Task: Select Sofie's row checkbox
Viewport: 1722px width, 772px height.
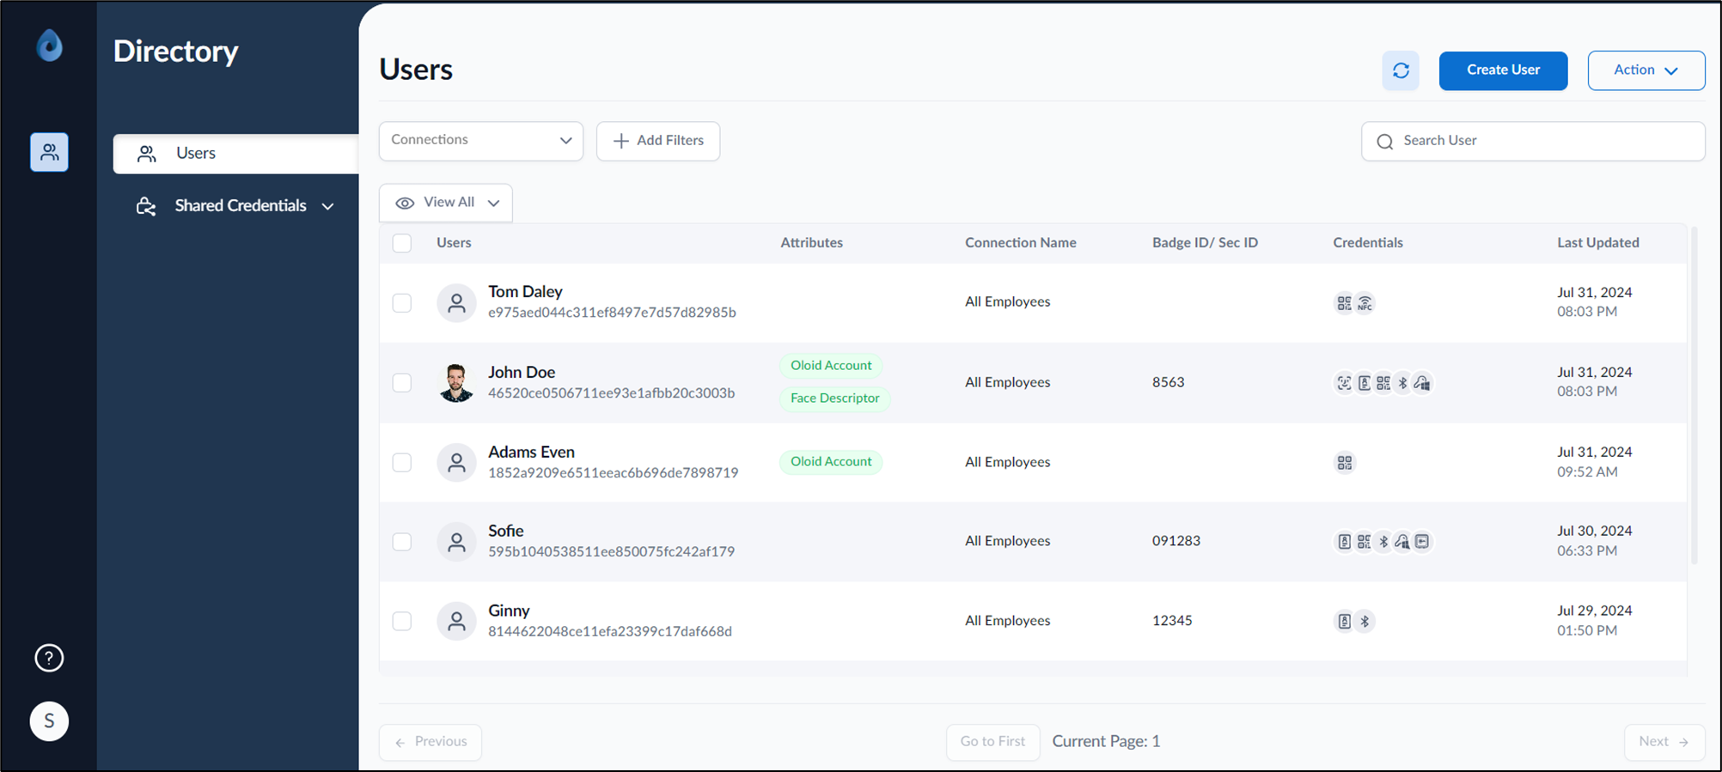Action: 401,542
